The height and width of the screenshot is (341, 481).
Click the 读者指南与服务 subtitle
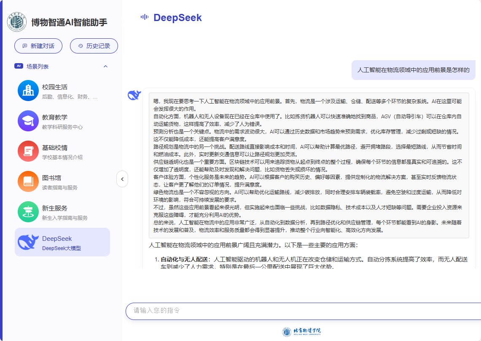click(60, 188)
